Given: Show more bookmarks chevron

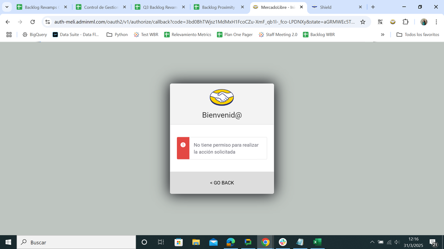Looking at the screenshot, I should (x=383, y=35).
